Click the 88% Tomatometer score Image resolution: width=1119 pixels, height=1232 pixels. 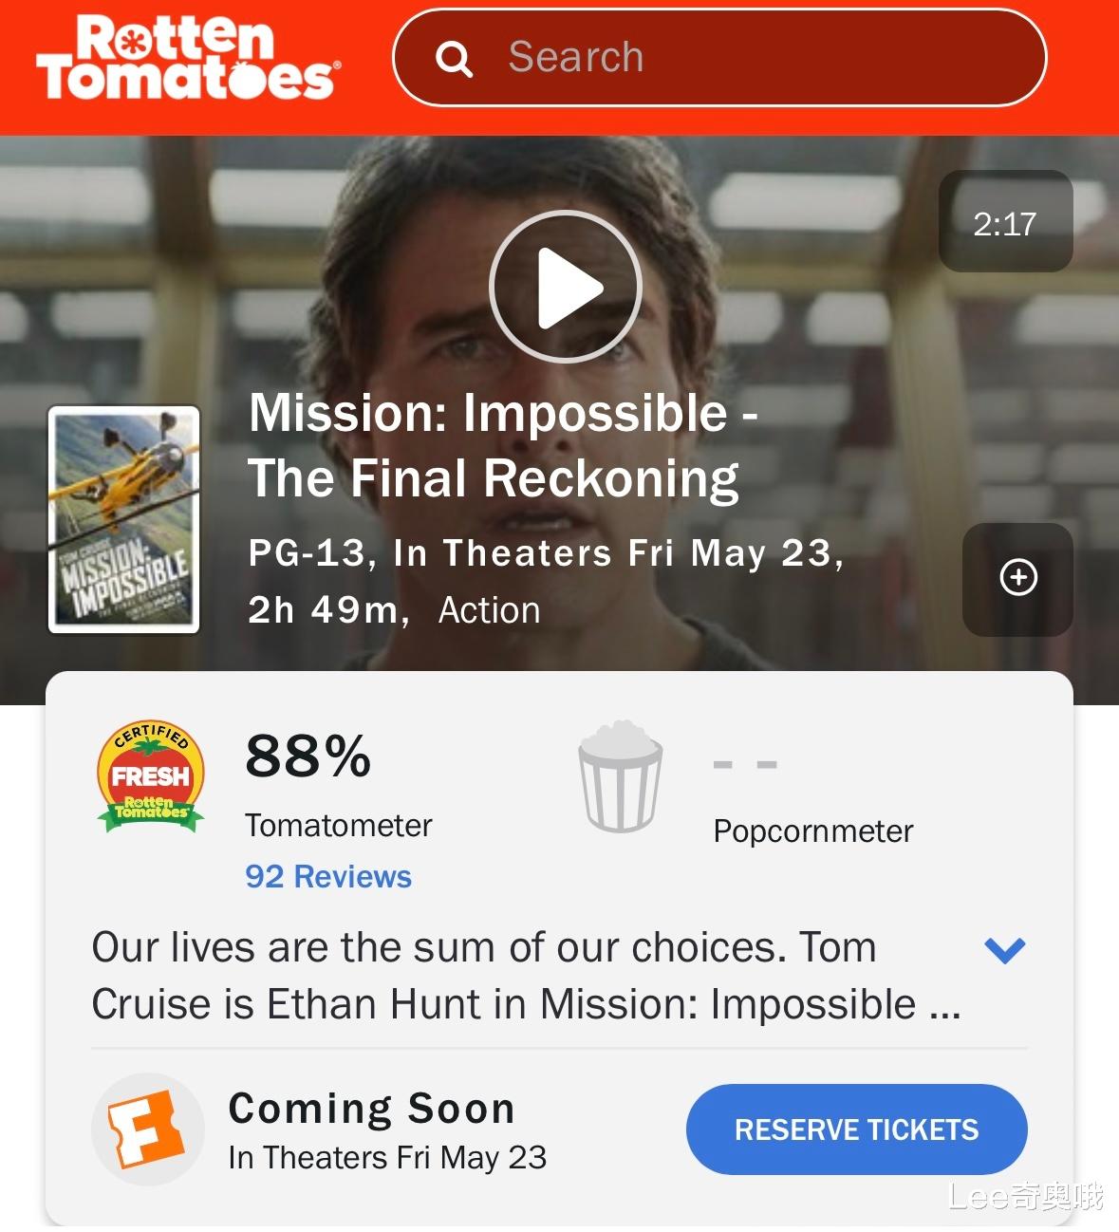(x=308, y=756)
